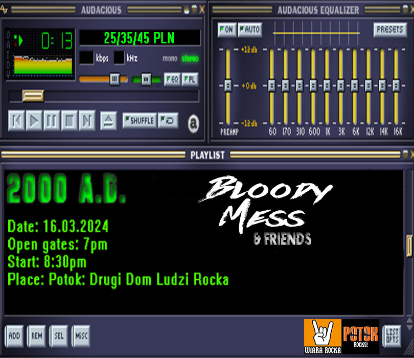Screen dimensions: 414x358
Task: Open the LIST OPTS menu
Action: click(392, 336)
